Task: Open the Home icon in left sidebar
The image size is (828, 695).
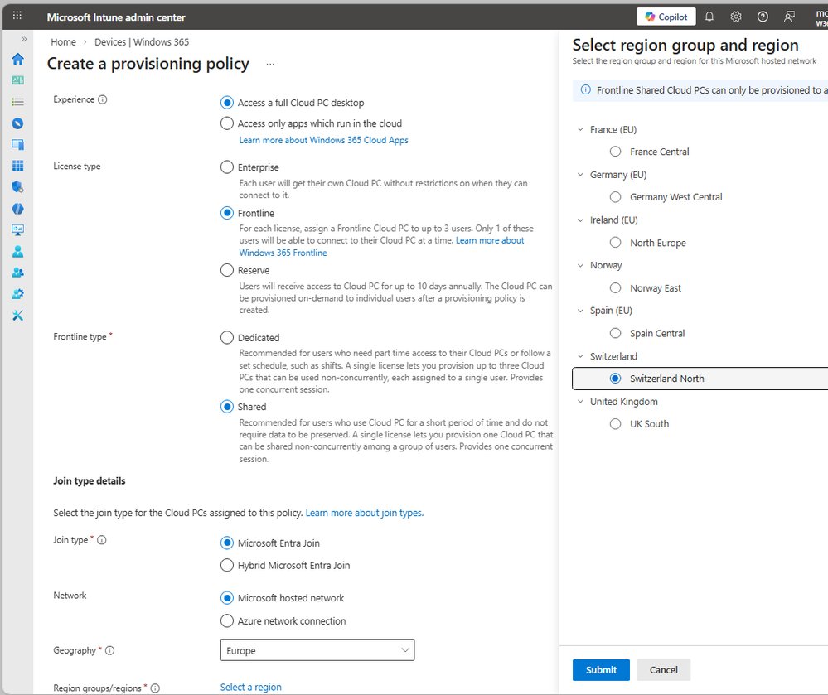Action: 17,59
